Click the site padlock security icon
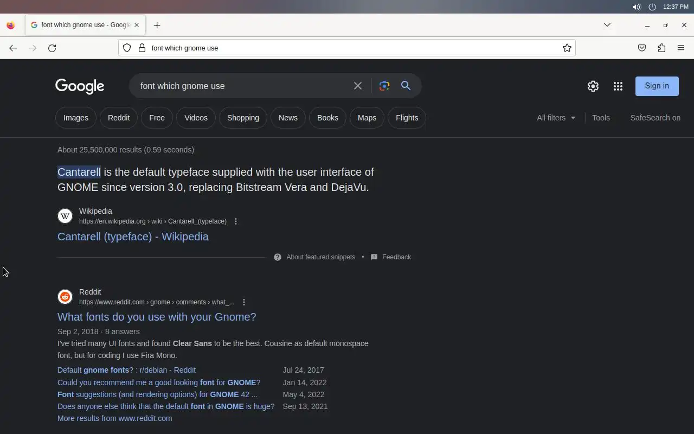This screenshot has width=694, height=434. pyautogui.click(x=142, y=48)
